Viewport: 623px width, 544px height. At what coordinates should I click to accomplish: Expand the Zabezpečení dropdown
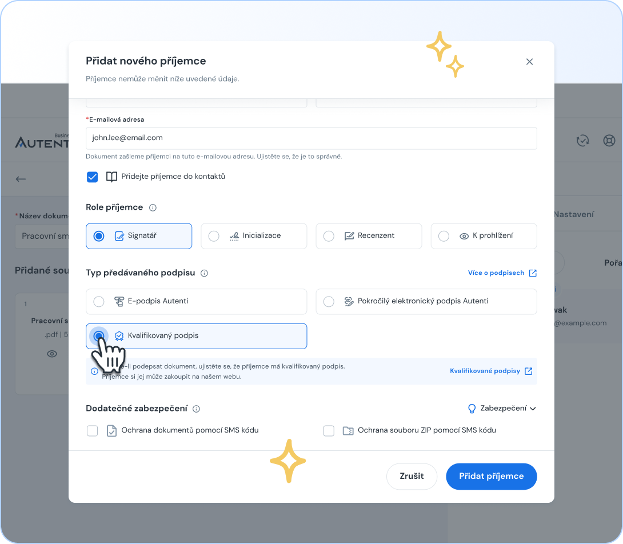[502, 409]
